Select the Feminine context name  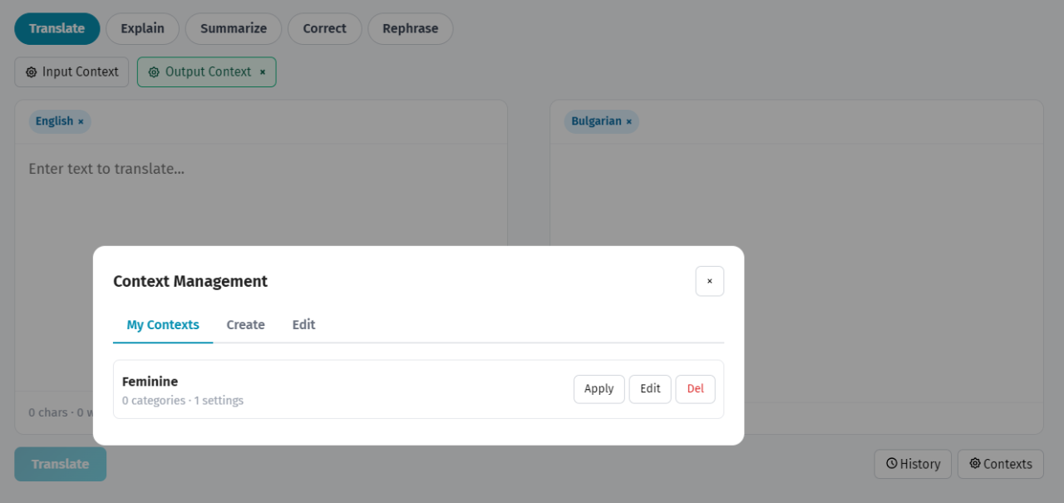[150, 382]
